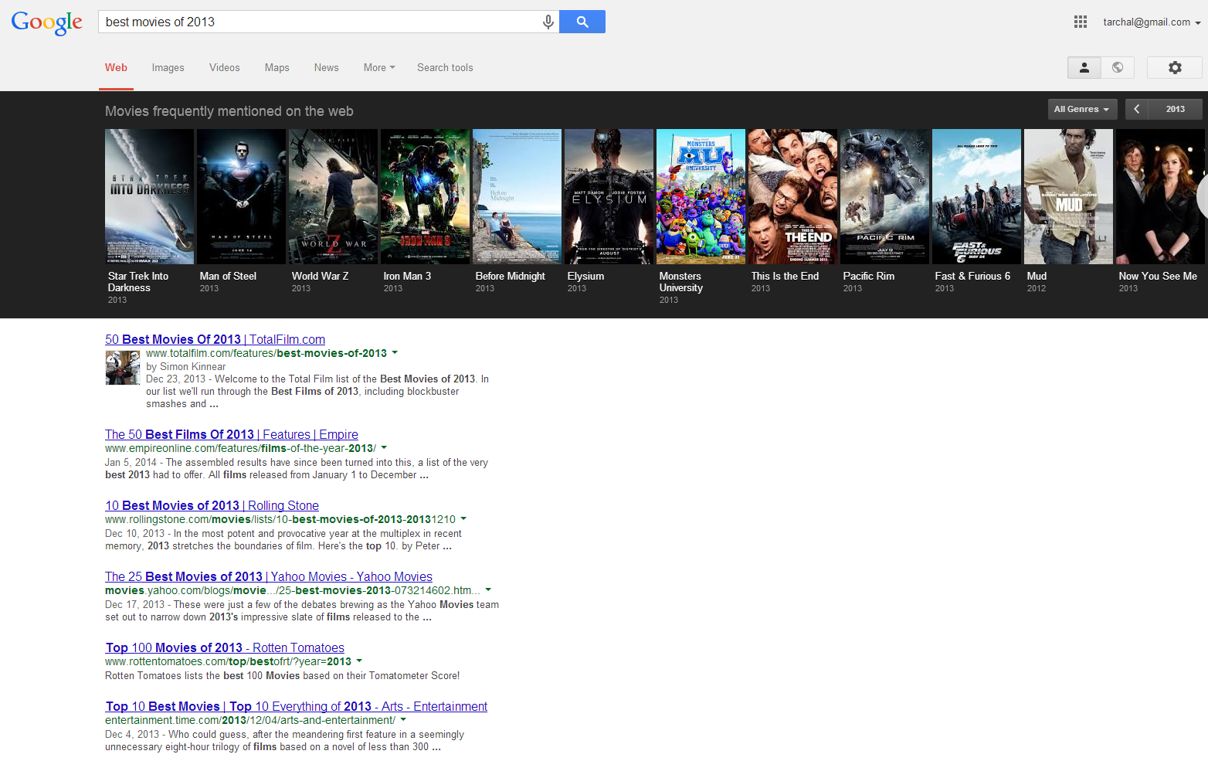
Task: Click the 2013 year button in carousel
Action: 1175,109
